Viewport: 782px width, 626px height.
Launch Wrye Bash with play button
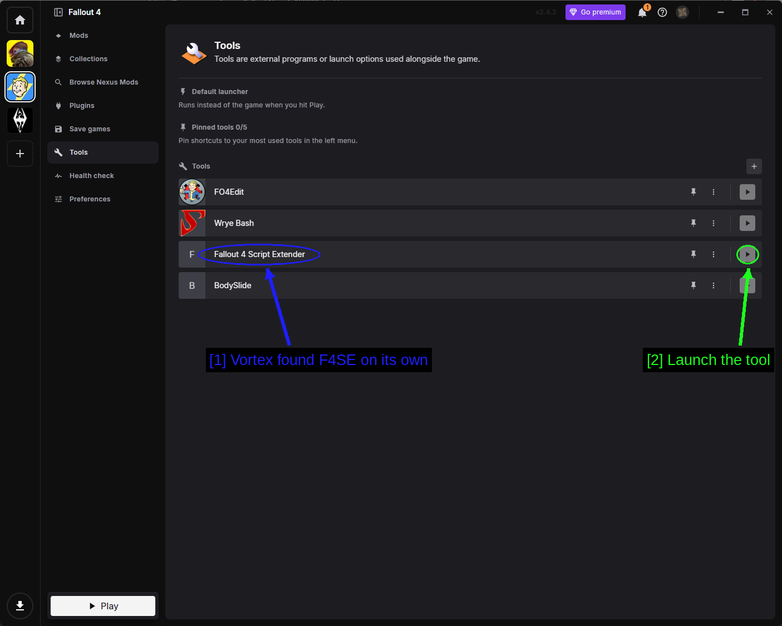pyautogui.click(x=747, y=223)
